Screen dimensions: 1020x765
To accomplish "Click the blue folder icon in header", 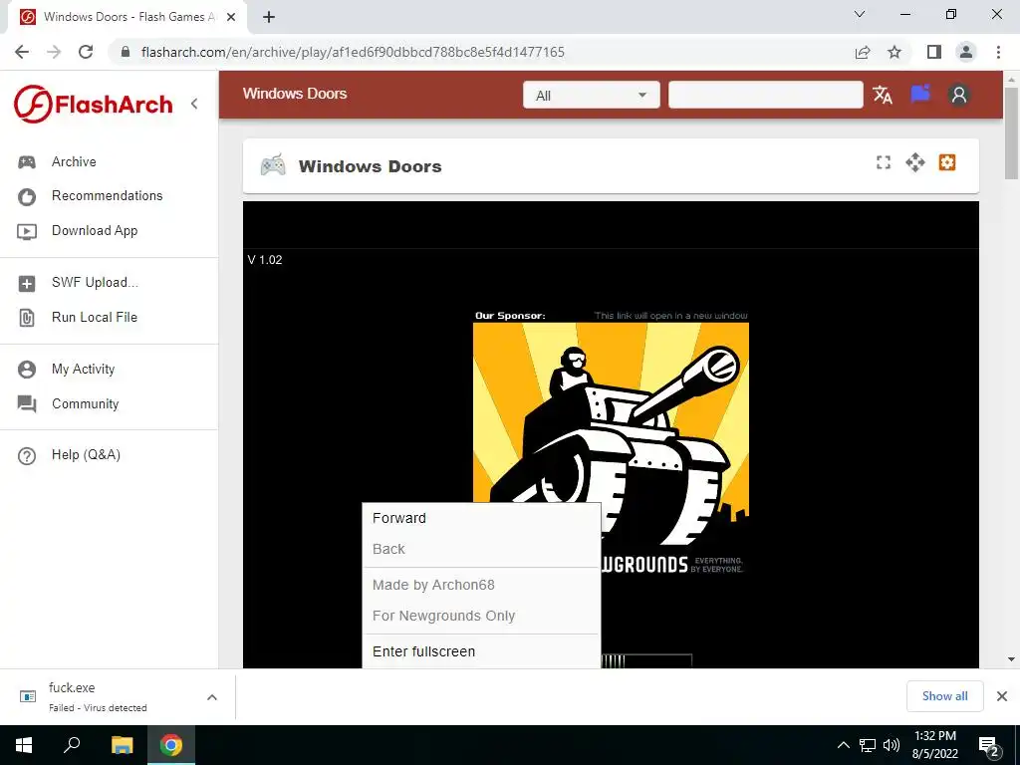I will 920,95.
